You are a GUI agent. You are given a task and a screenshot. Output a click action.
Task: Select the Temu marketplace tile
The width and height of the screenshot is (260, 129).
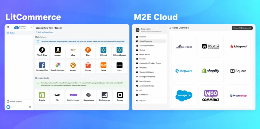103,67
